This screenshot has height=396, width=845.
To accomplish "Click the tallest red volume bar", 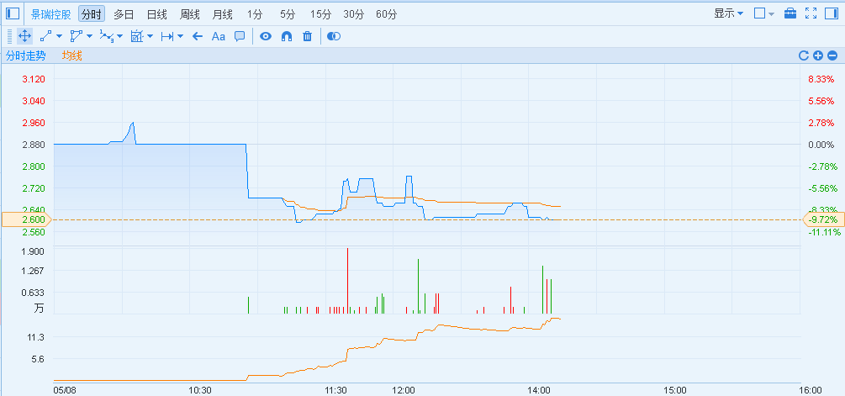I will pyautogui.click(x=347, y=281).
